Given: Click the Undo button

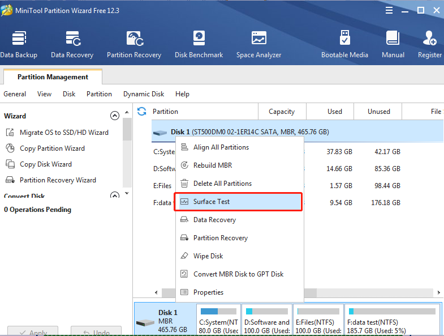Looking at the screenshot, I should point(96,330).
